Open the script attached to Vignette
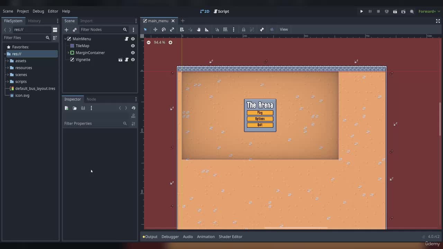This screenshot has height=249, width=443. (x=127, y=60)
